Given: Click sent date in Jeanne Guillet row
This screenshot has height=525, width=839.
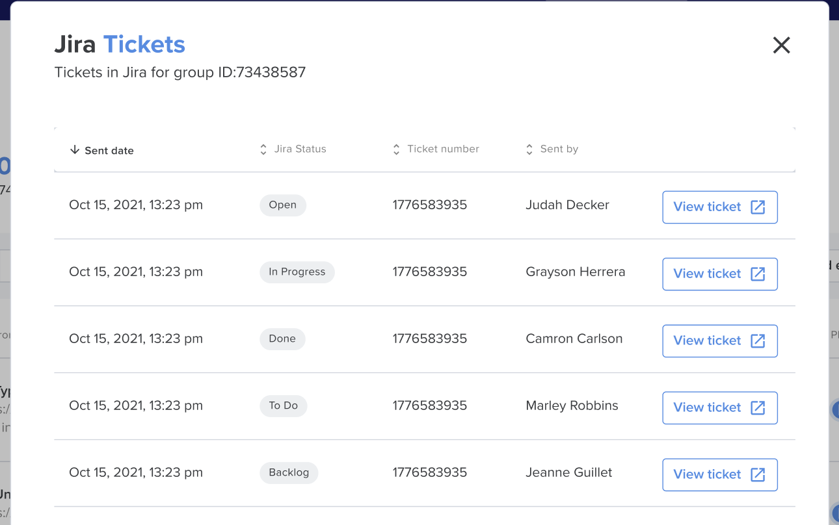Looking at the screenshot, I should pos(136,472).
